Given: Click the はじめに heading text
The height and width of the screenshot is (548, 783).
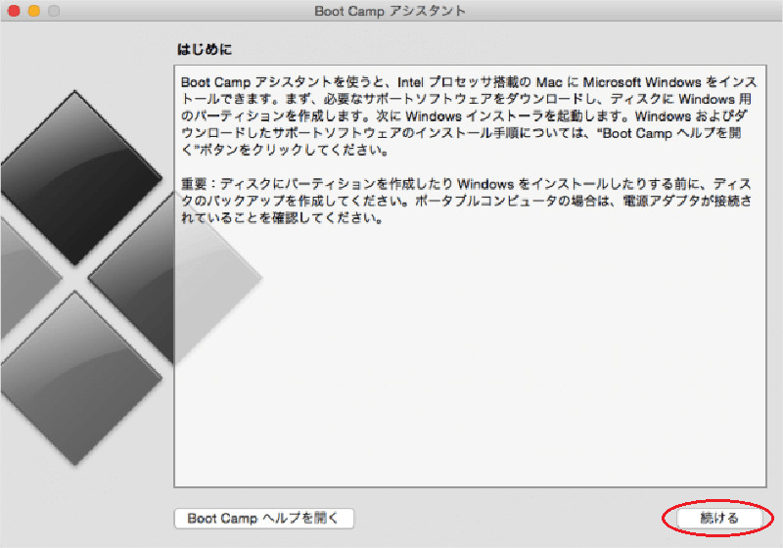Looking at the screenshot, I should coord(205,49).
